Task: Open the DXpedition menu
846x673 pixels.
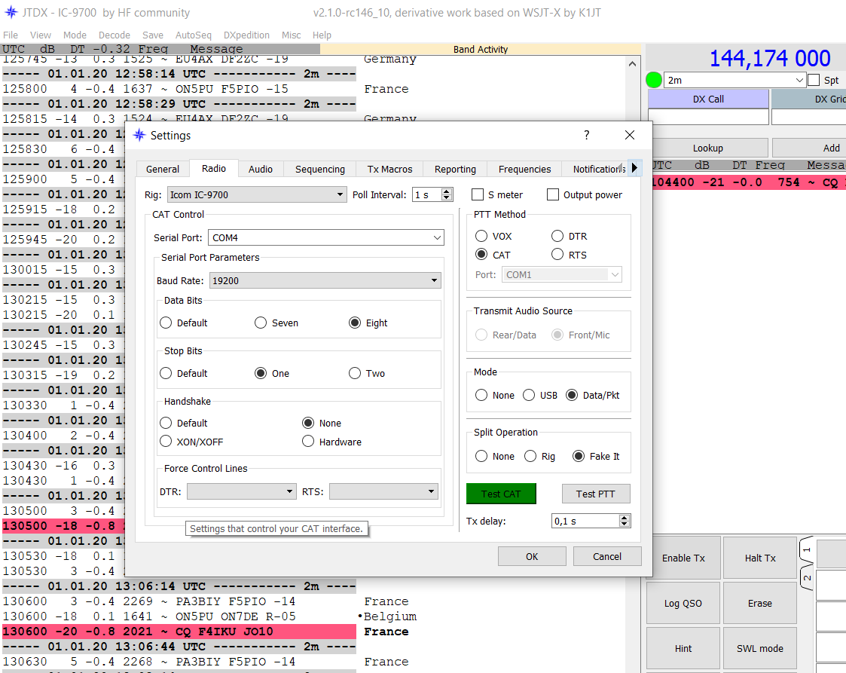Action: pos(246,35)
